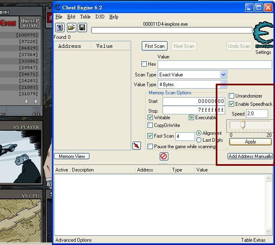Click Cheat Engine title bar icon
Image resolution: width=275 pixels, height=245 pixels.
(57, 7)
